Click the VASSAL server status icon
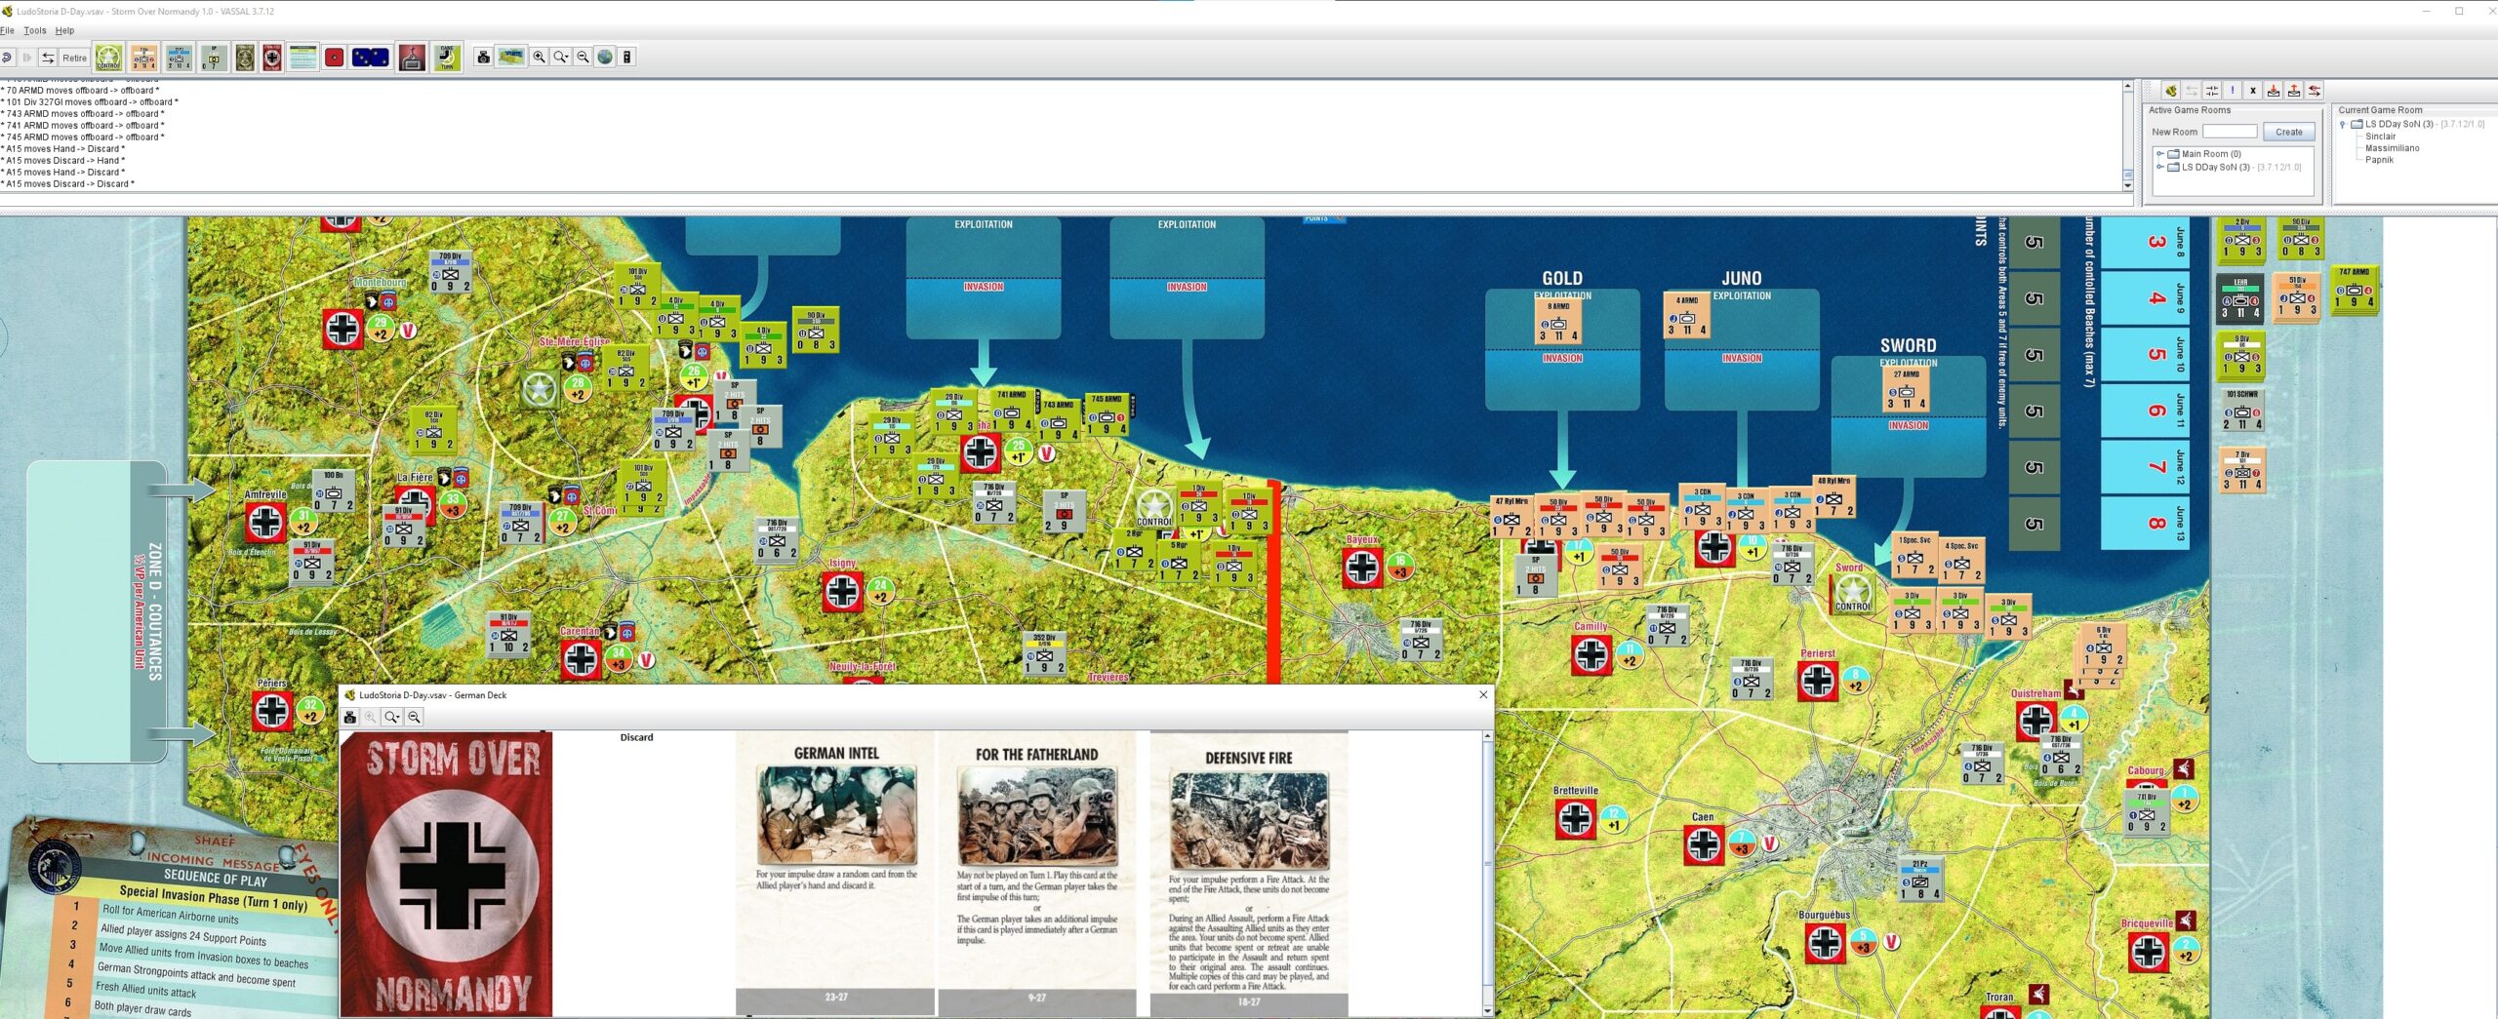This screenshot has width=2498, height=1019. pos(2171,91)
